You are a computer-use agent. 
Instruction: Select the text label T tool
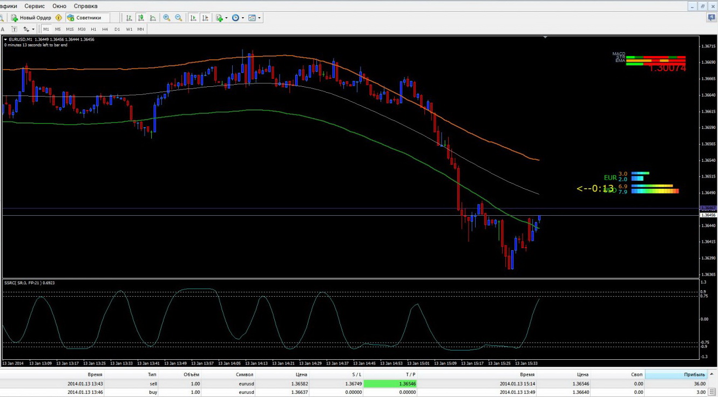(15, 29)
